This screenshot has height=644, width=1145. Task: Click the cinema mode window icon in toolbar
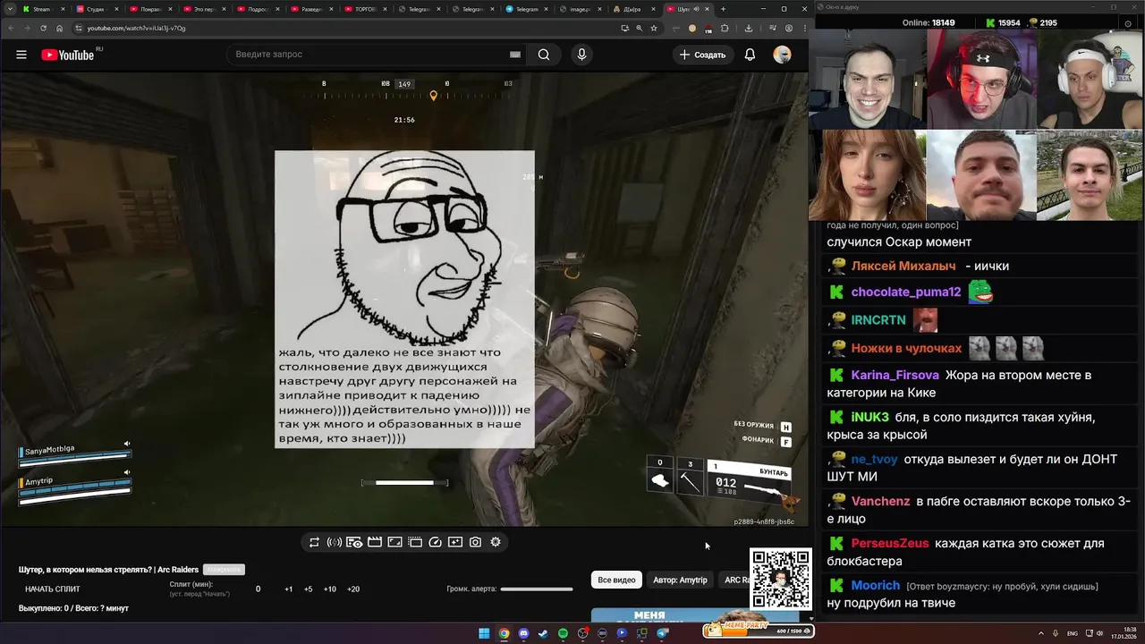(x=415, y=542)
